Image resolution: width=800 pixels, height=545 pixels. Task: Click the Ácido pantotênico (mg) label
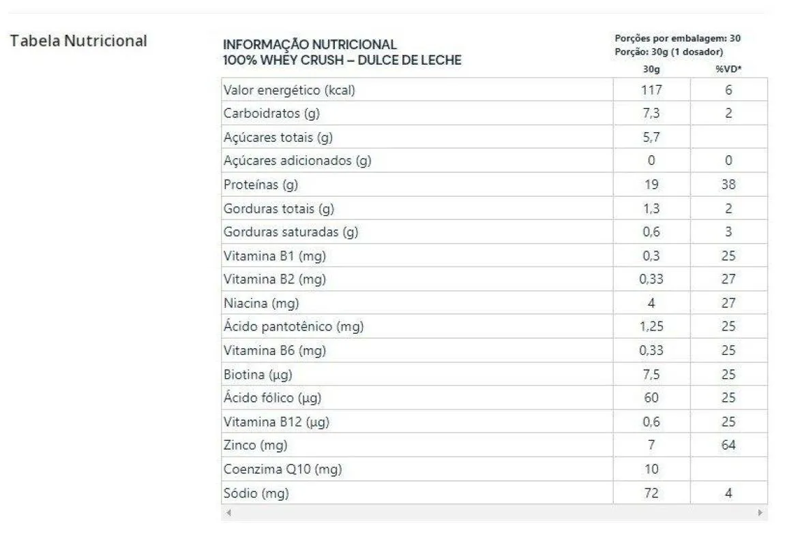coord(293,326)
